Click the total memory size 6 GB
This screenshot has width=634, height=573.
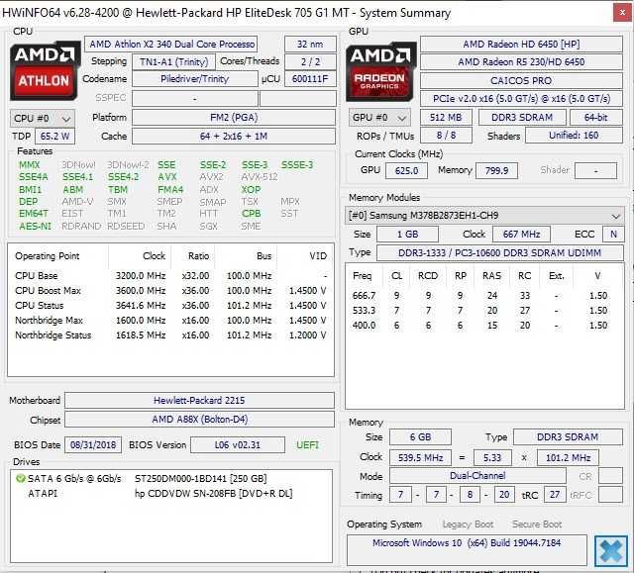point(420,436)
